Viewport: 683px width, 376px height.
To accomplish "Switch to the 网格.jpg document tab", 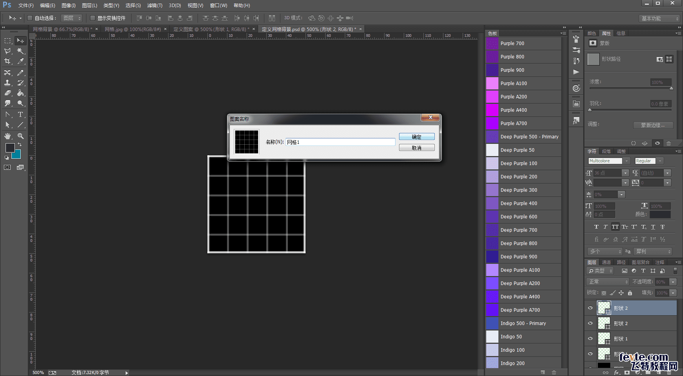I will pos(132,29).
